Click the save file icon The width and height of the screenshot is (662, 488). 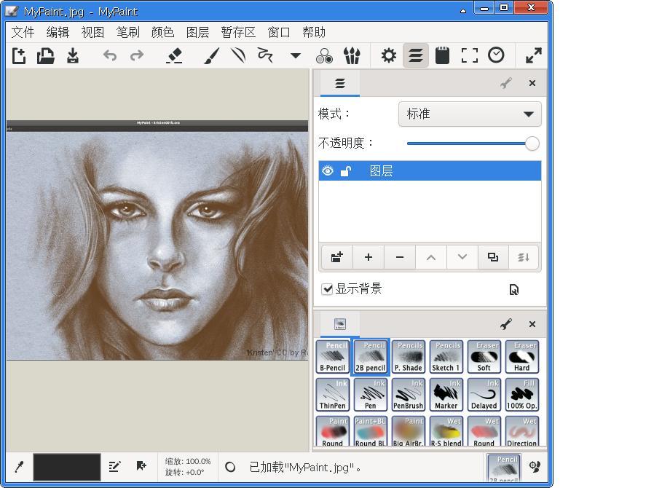pos(73,55)
